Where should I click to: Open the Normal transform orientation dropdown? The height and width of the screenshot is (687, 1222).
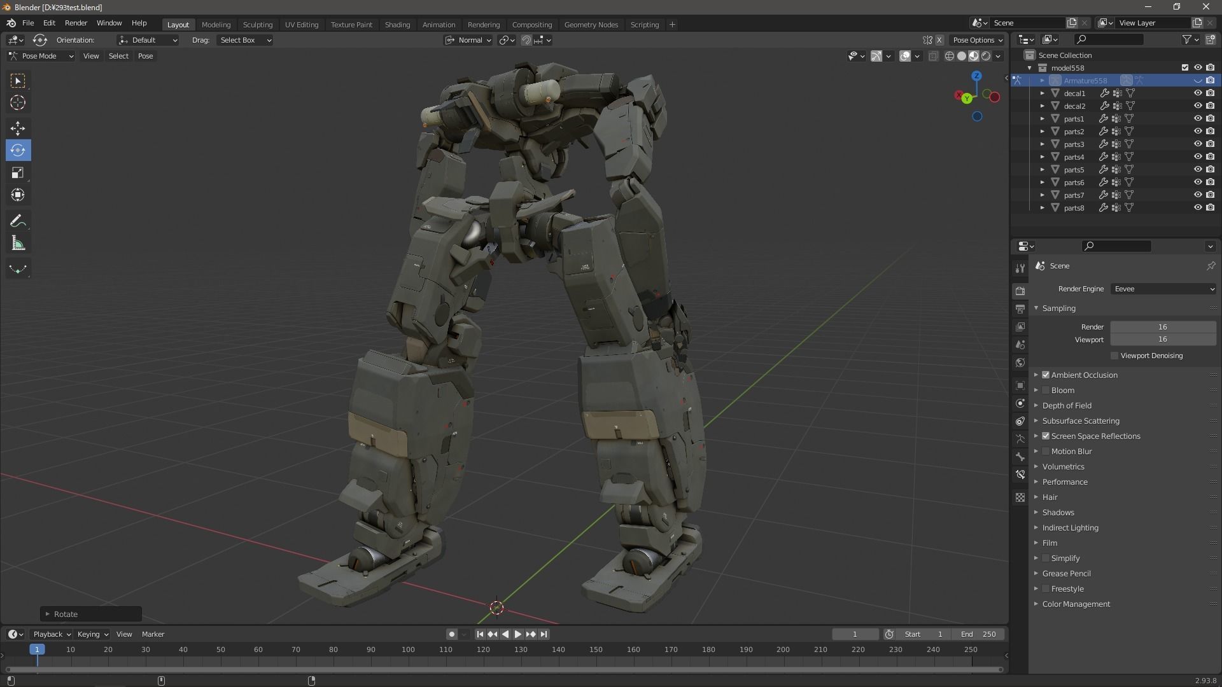[468, 40]
